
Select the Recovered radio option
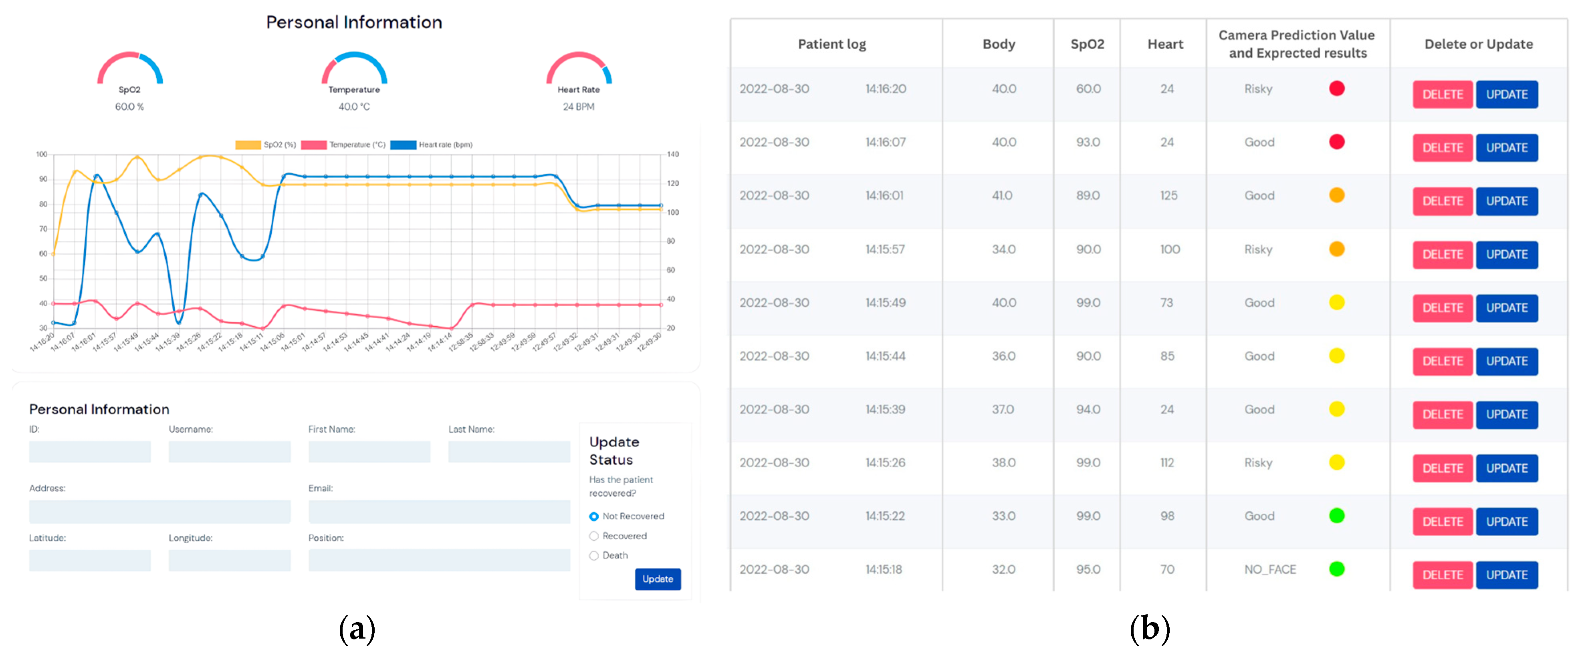click(x=593, y=536)
